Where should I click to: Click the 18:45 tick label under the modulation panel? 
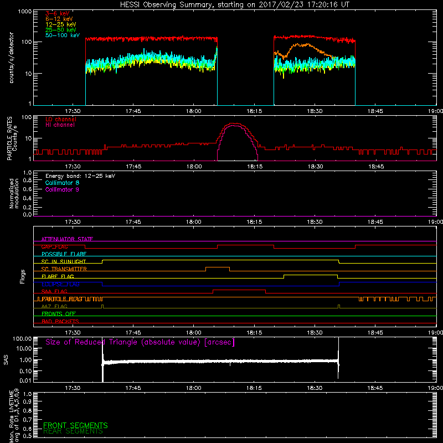(x=375, y=222)
